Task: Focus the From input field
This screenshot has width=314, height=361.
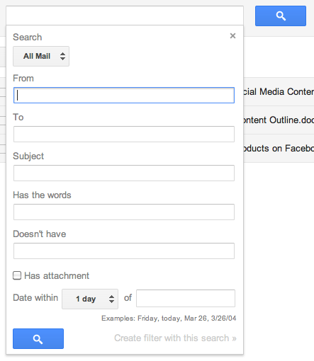Action: point(124,96)
